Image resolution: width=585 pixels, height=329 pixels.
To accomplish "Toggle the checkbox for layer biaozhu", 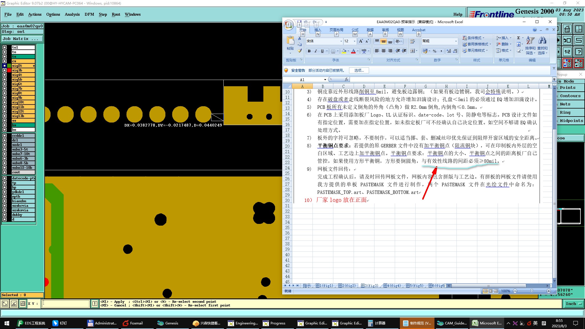I will pos(5,201).
